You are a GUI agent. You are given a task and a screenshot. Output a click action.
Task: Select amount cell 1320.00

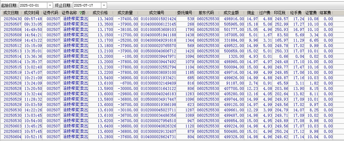[236, 56]
